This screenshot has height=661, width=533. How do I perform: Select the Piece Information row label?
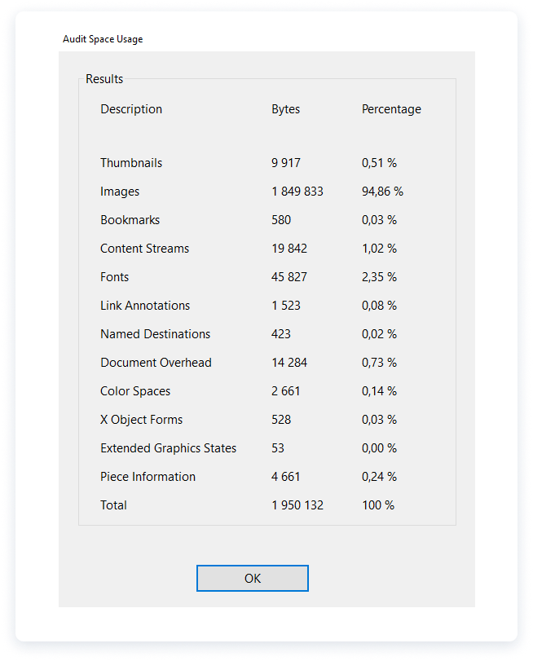click(148, 477)
